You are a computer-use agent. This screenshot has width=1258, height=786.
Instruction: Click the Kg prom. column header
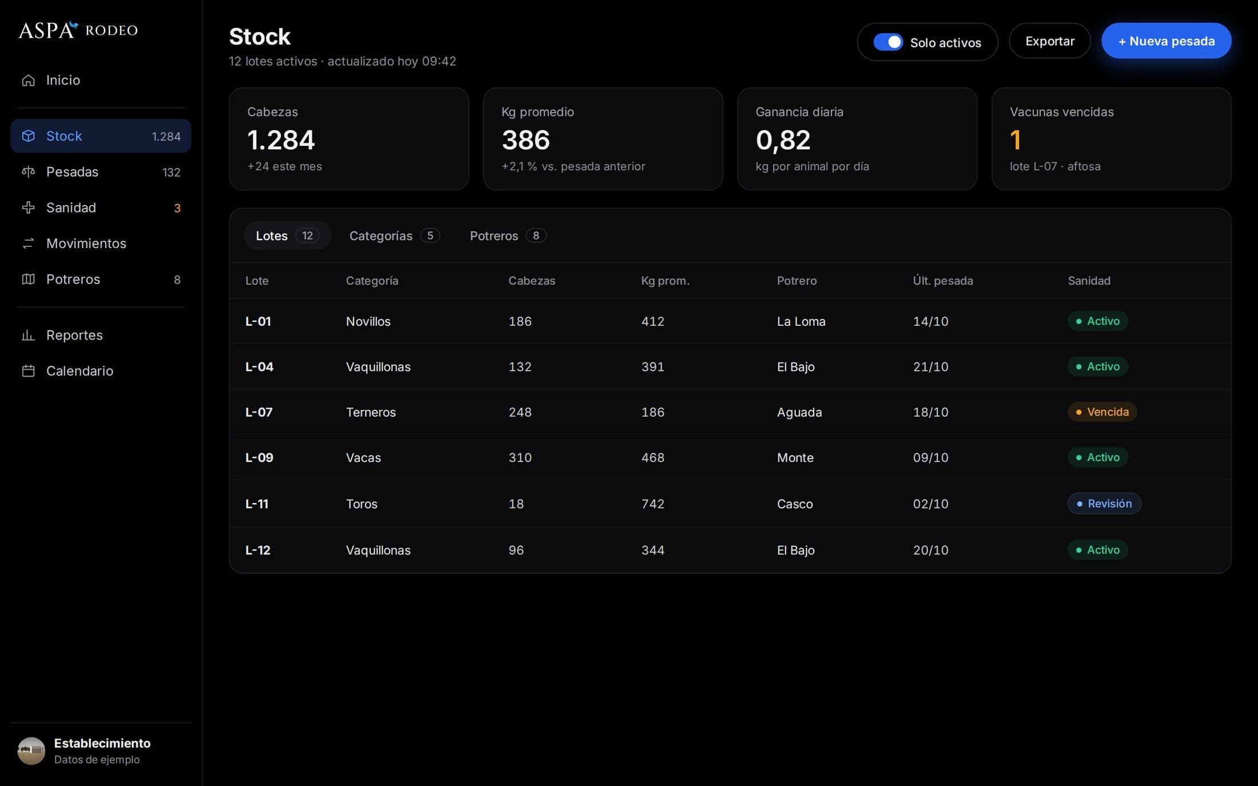pos(665,281)
